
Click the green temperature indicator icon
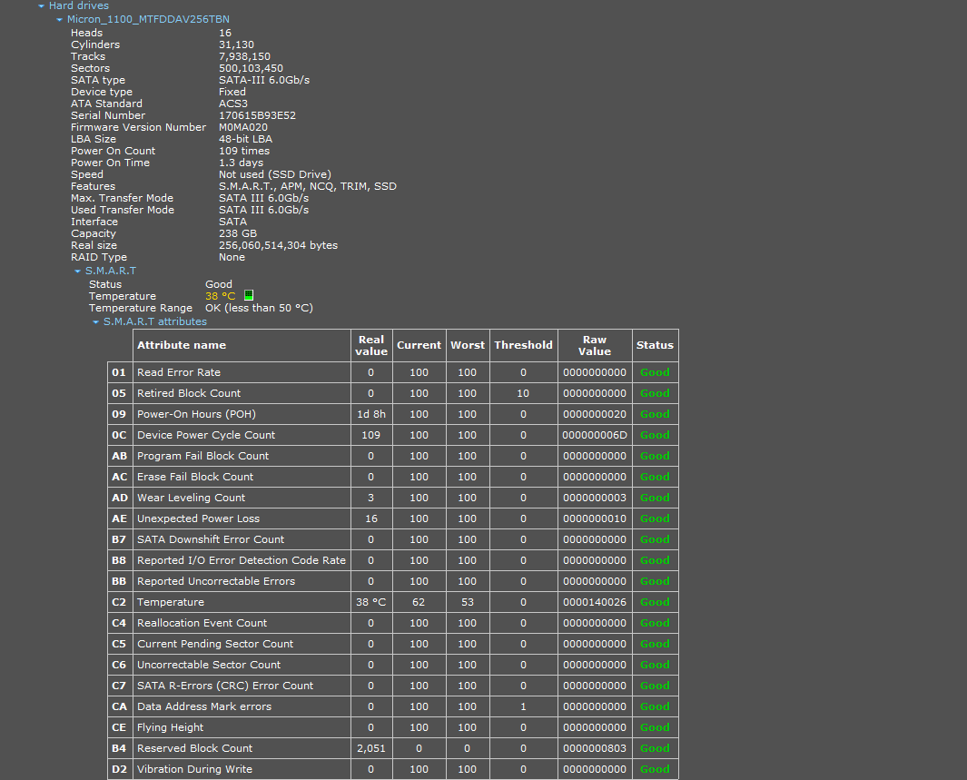point(249,296)
